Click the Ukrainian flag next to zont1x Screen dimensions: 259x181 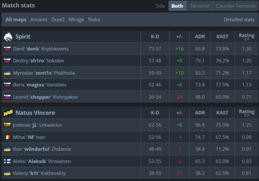7,73
